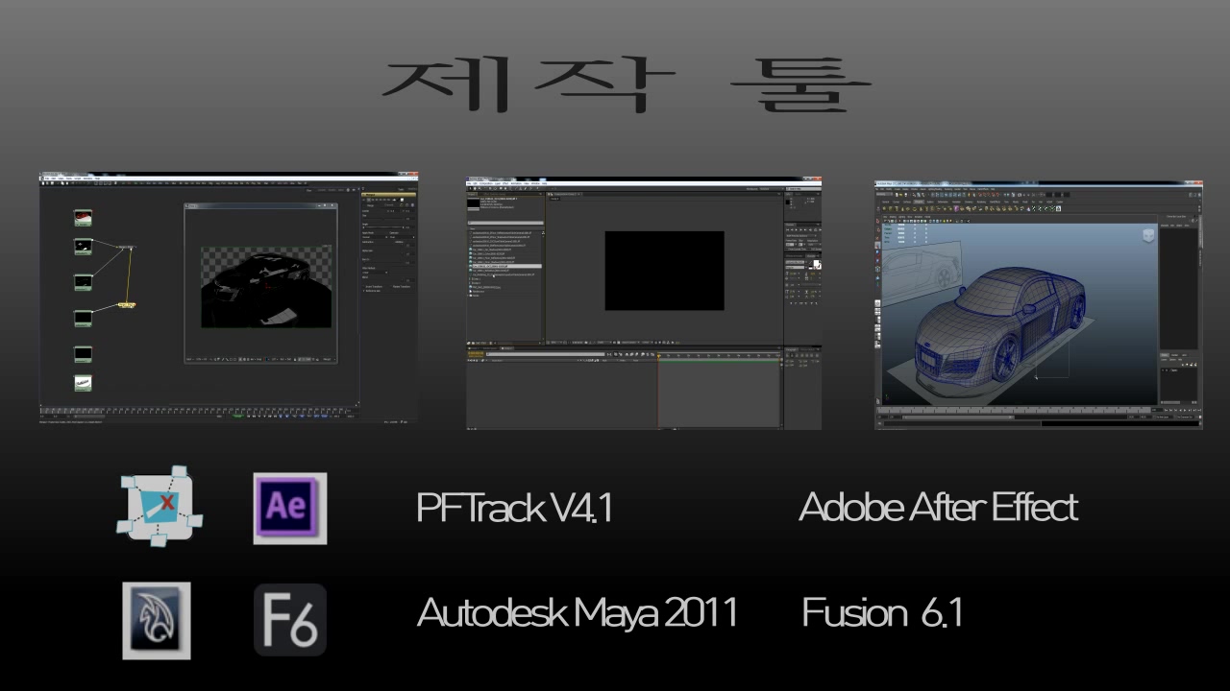The width and height of the screenshot is (1230, 691).
Task: Click the PFTrack logo icon
Action: (160, 505)
